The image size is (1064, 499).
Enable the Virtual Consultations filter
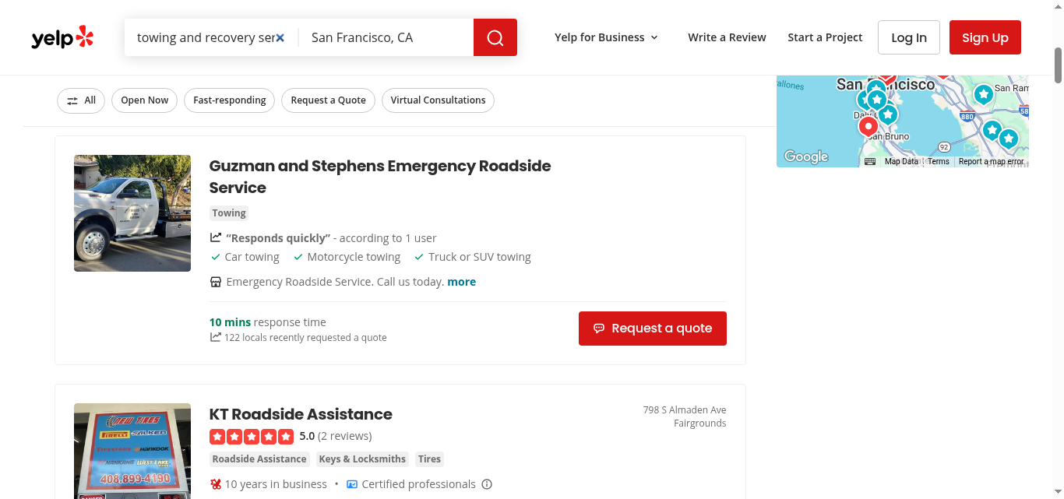438,100
